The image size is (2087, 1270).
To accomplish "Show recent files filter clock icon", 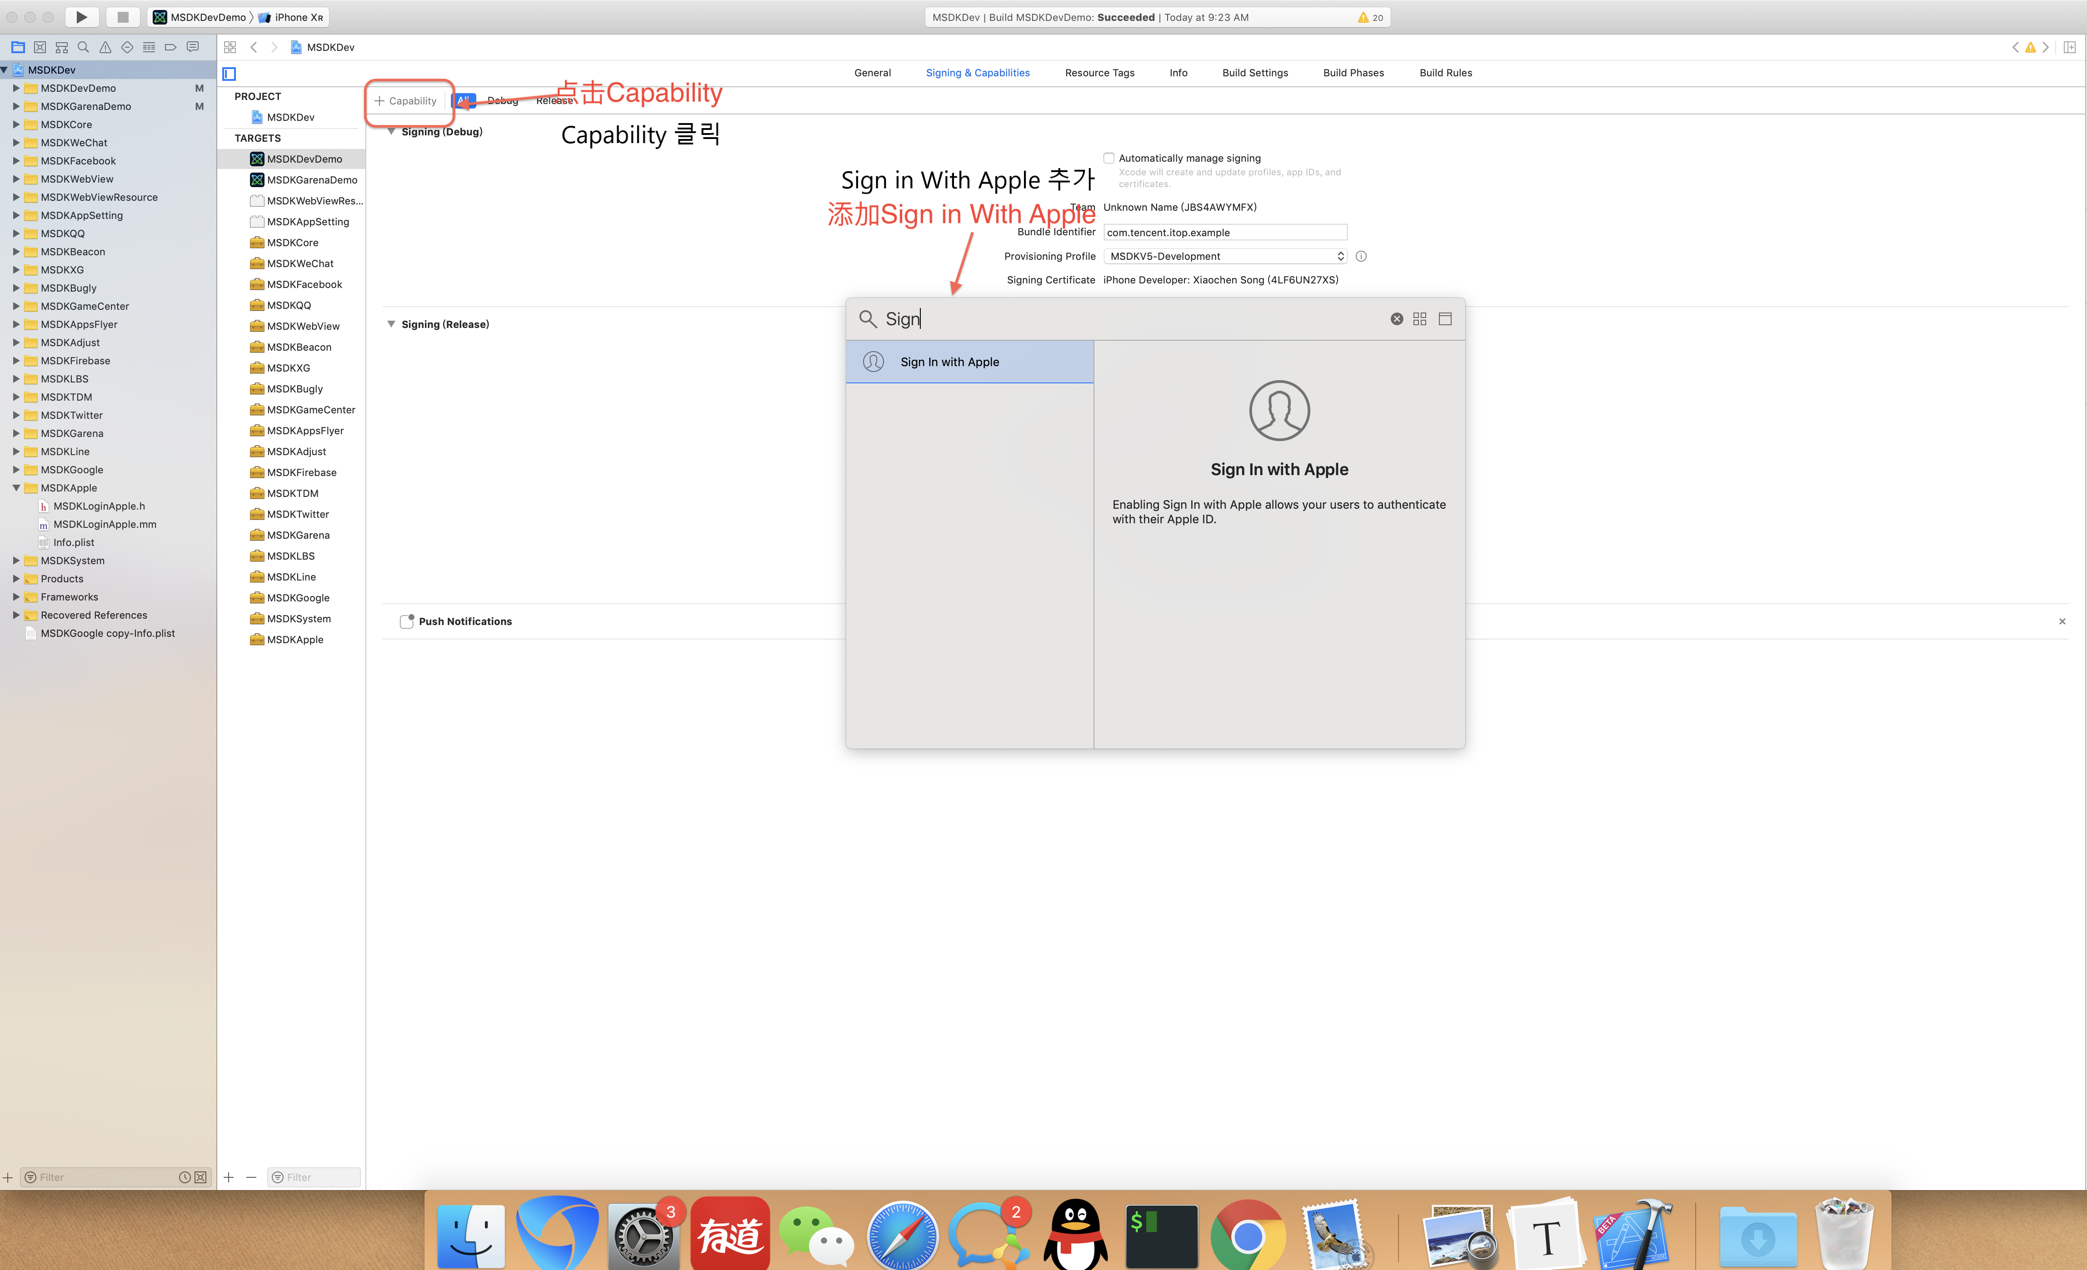I will click(185, 1177).
